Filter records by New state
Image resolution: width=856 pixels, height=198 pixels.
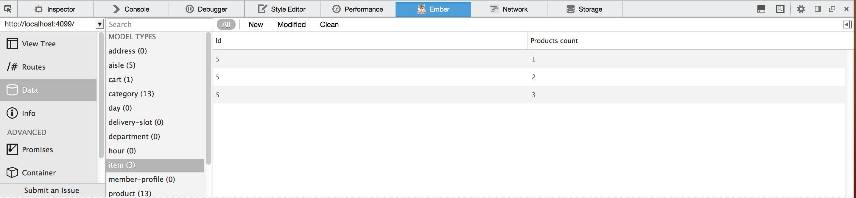256,25
